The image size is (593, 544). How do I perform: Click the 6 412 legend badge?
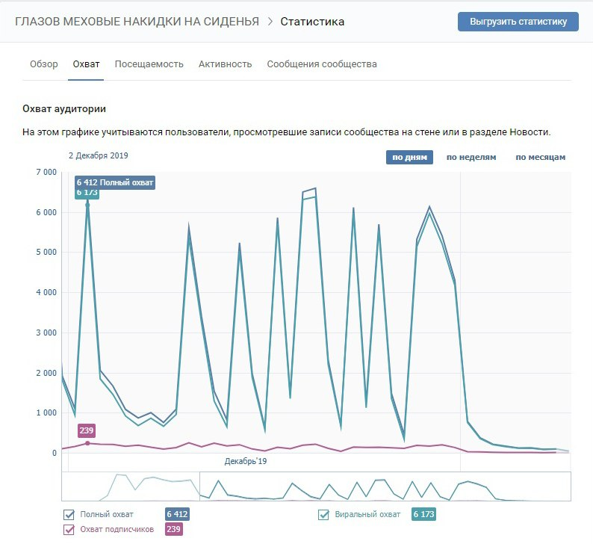[x=177, y=514]
